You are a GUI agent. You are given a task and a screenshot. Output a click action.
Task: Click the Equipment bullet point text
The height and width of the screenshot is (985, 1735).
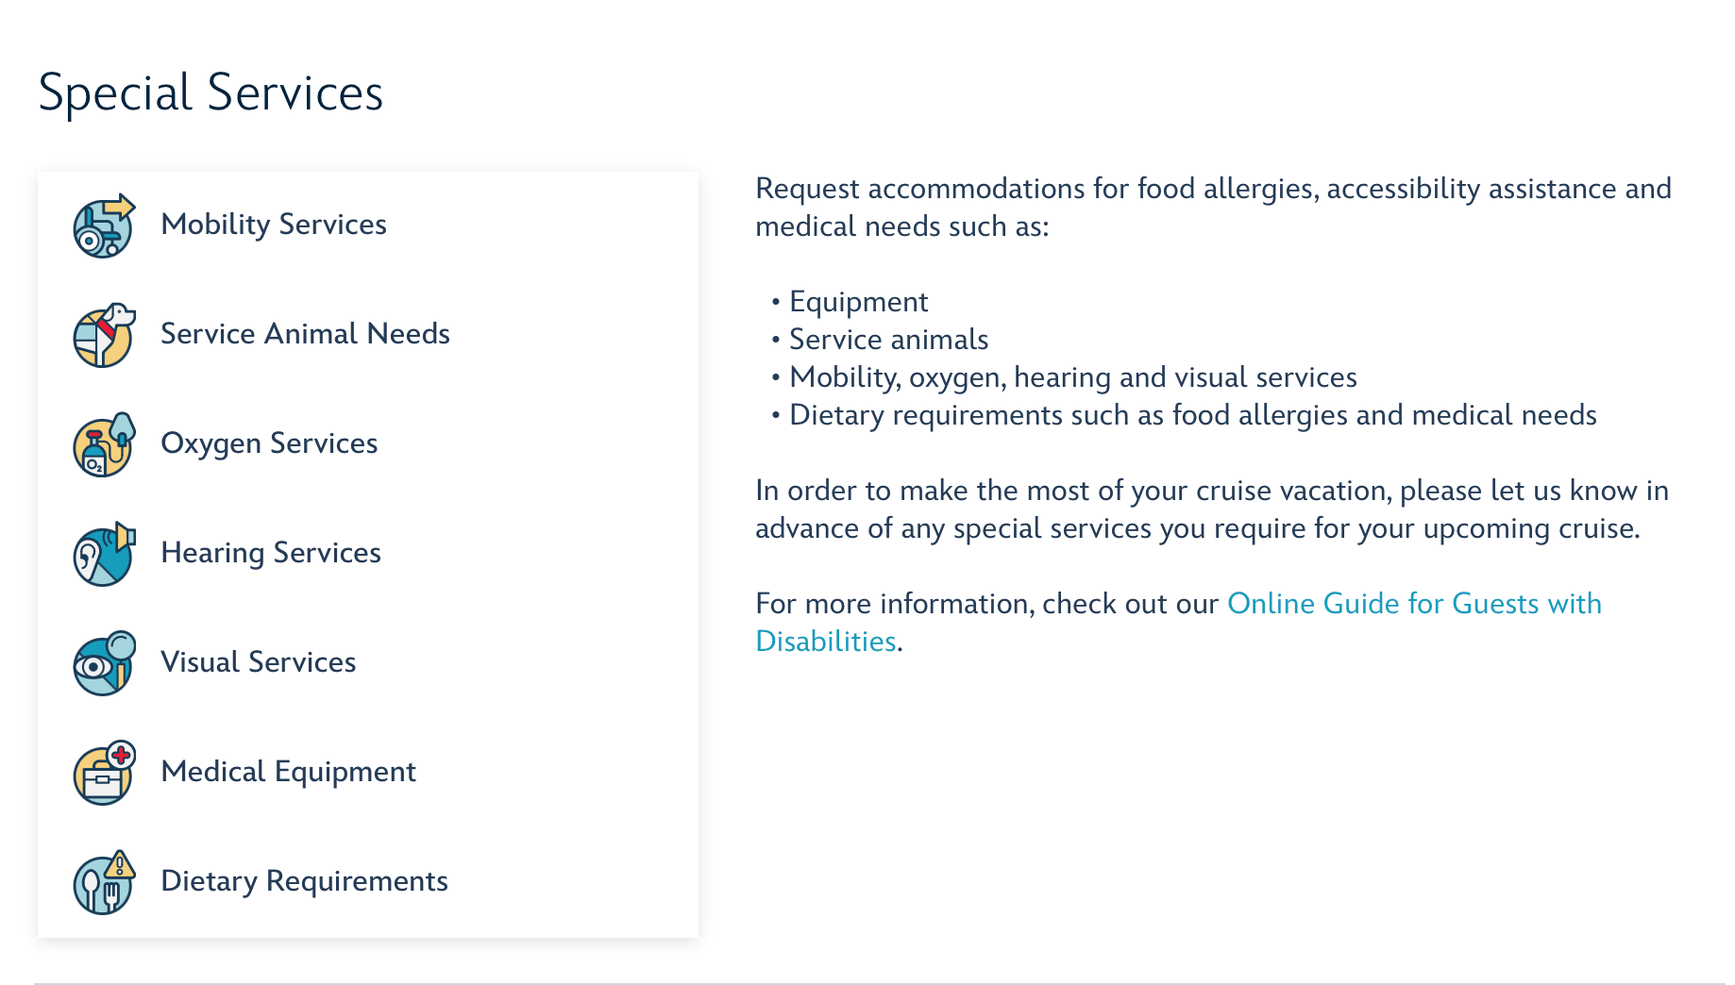pos(858,302)
